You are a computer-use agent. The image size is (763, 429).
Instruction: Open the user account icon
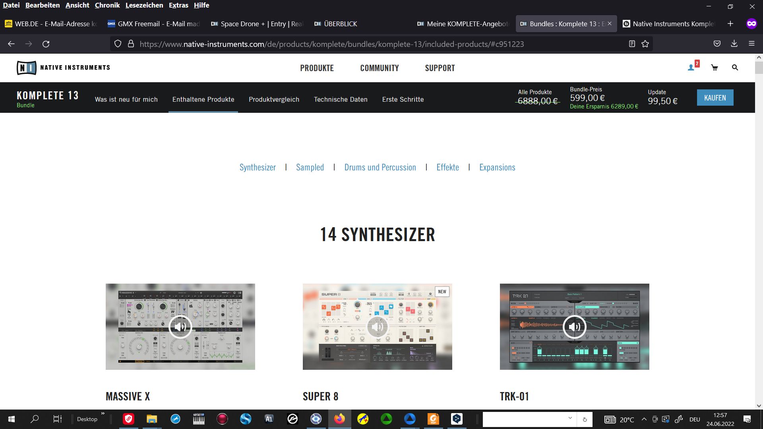691,68
